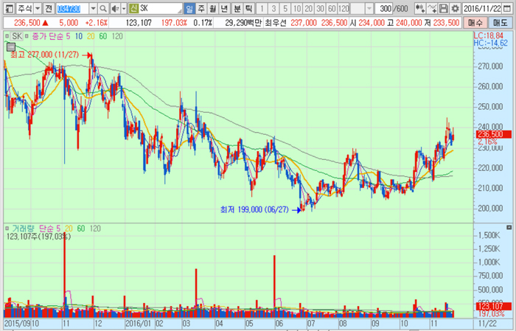The height and width of the screenshot is (331, 516).
Task: Click the stock search magnifier icon
Action: tap(103, 9)
